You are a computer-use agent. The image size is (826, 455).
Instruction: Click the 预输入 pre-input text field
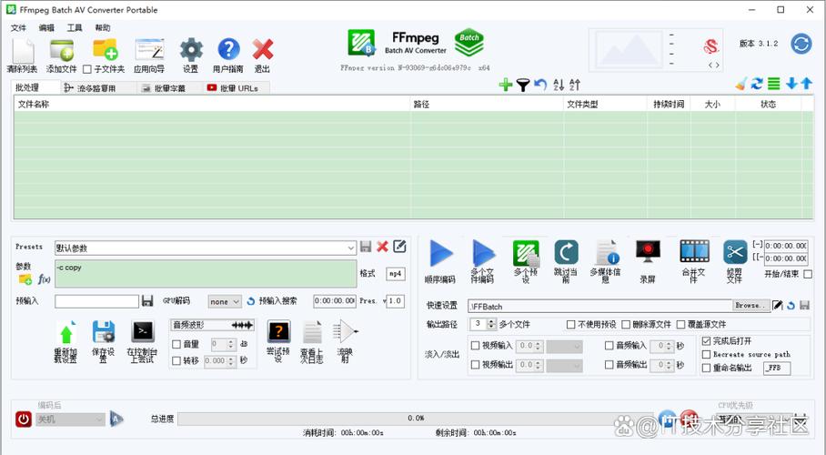click(x=96, y=301)
